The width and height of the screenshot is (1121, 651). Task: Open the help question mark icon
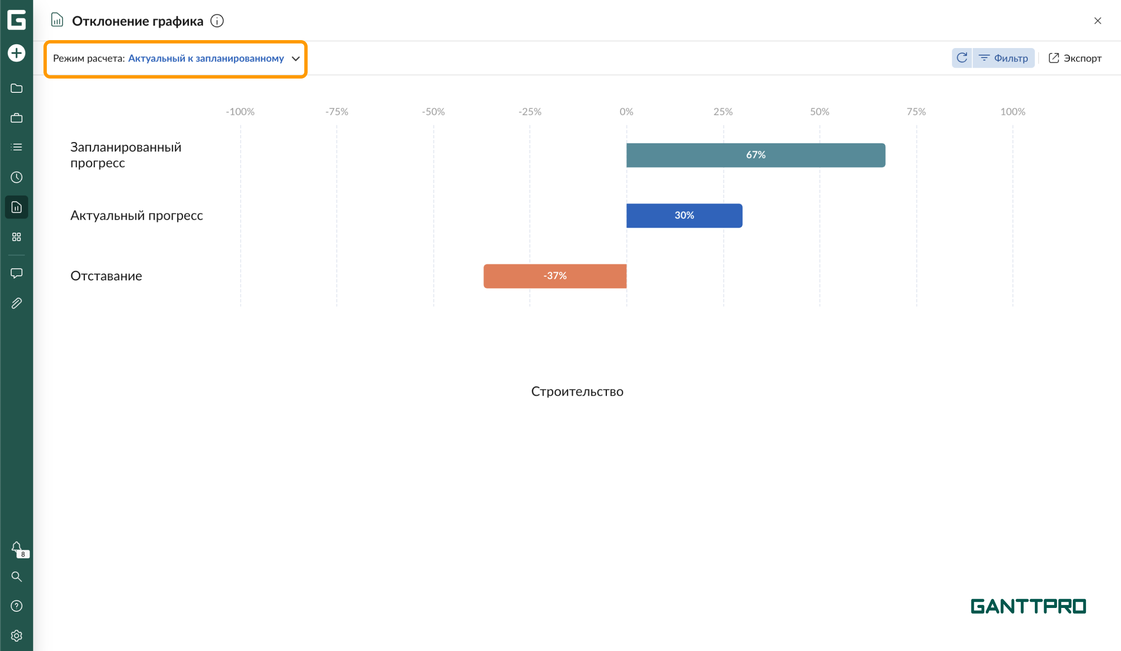(x=16, y=606)
